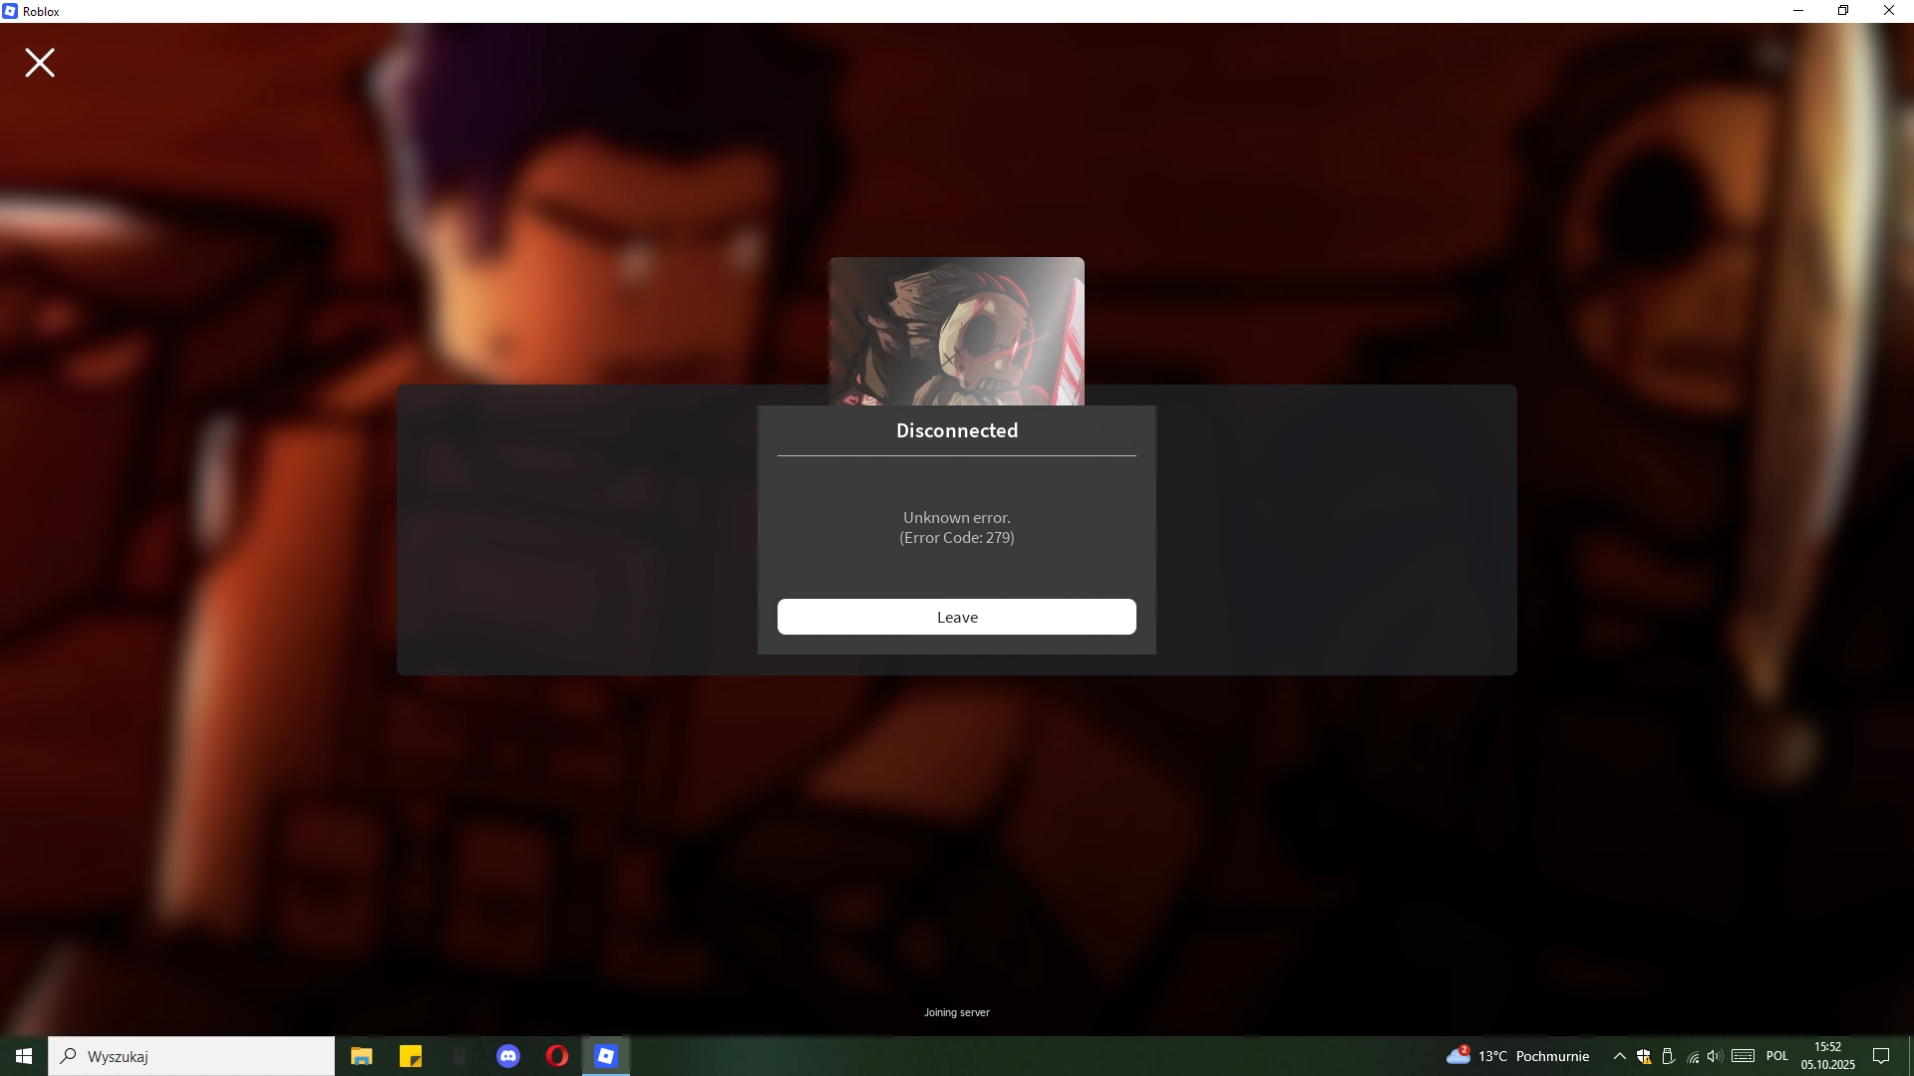Open Windows Security shield tray icon
Screen dimensions: 1914x1076
(1644, 1056)
